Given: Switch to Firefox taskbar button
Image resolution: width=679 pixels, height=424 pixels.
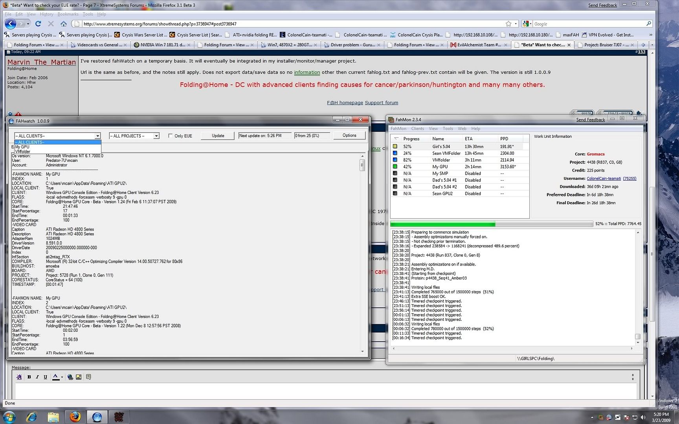Looking at the screenshot, I should click(x=75, y=417).
